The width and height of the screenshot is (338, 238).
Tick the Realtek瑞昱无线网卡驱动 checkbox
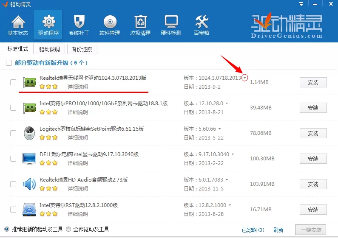(x=13, y=82)
